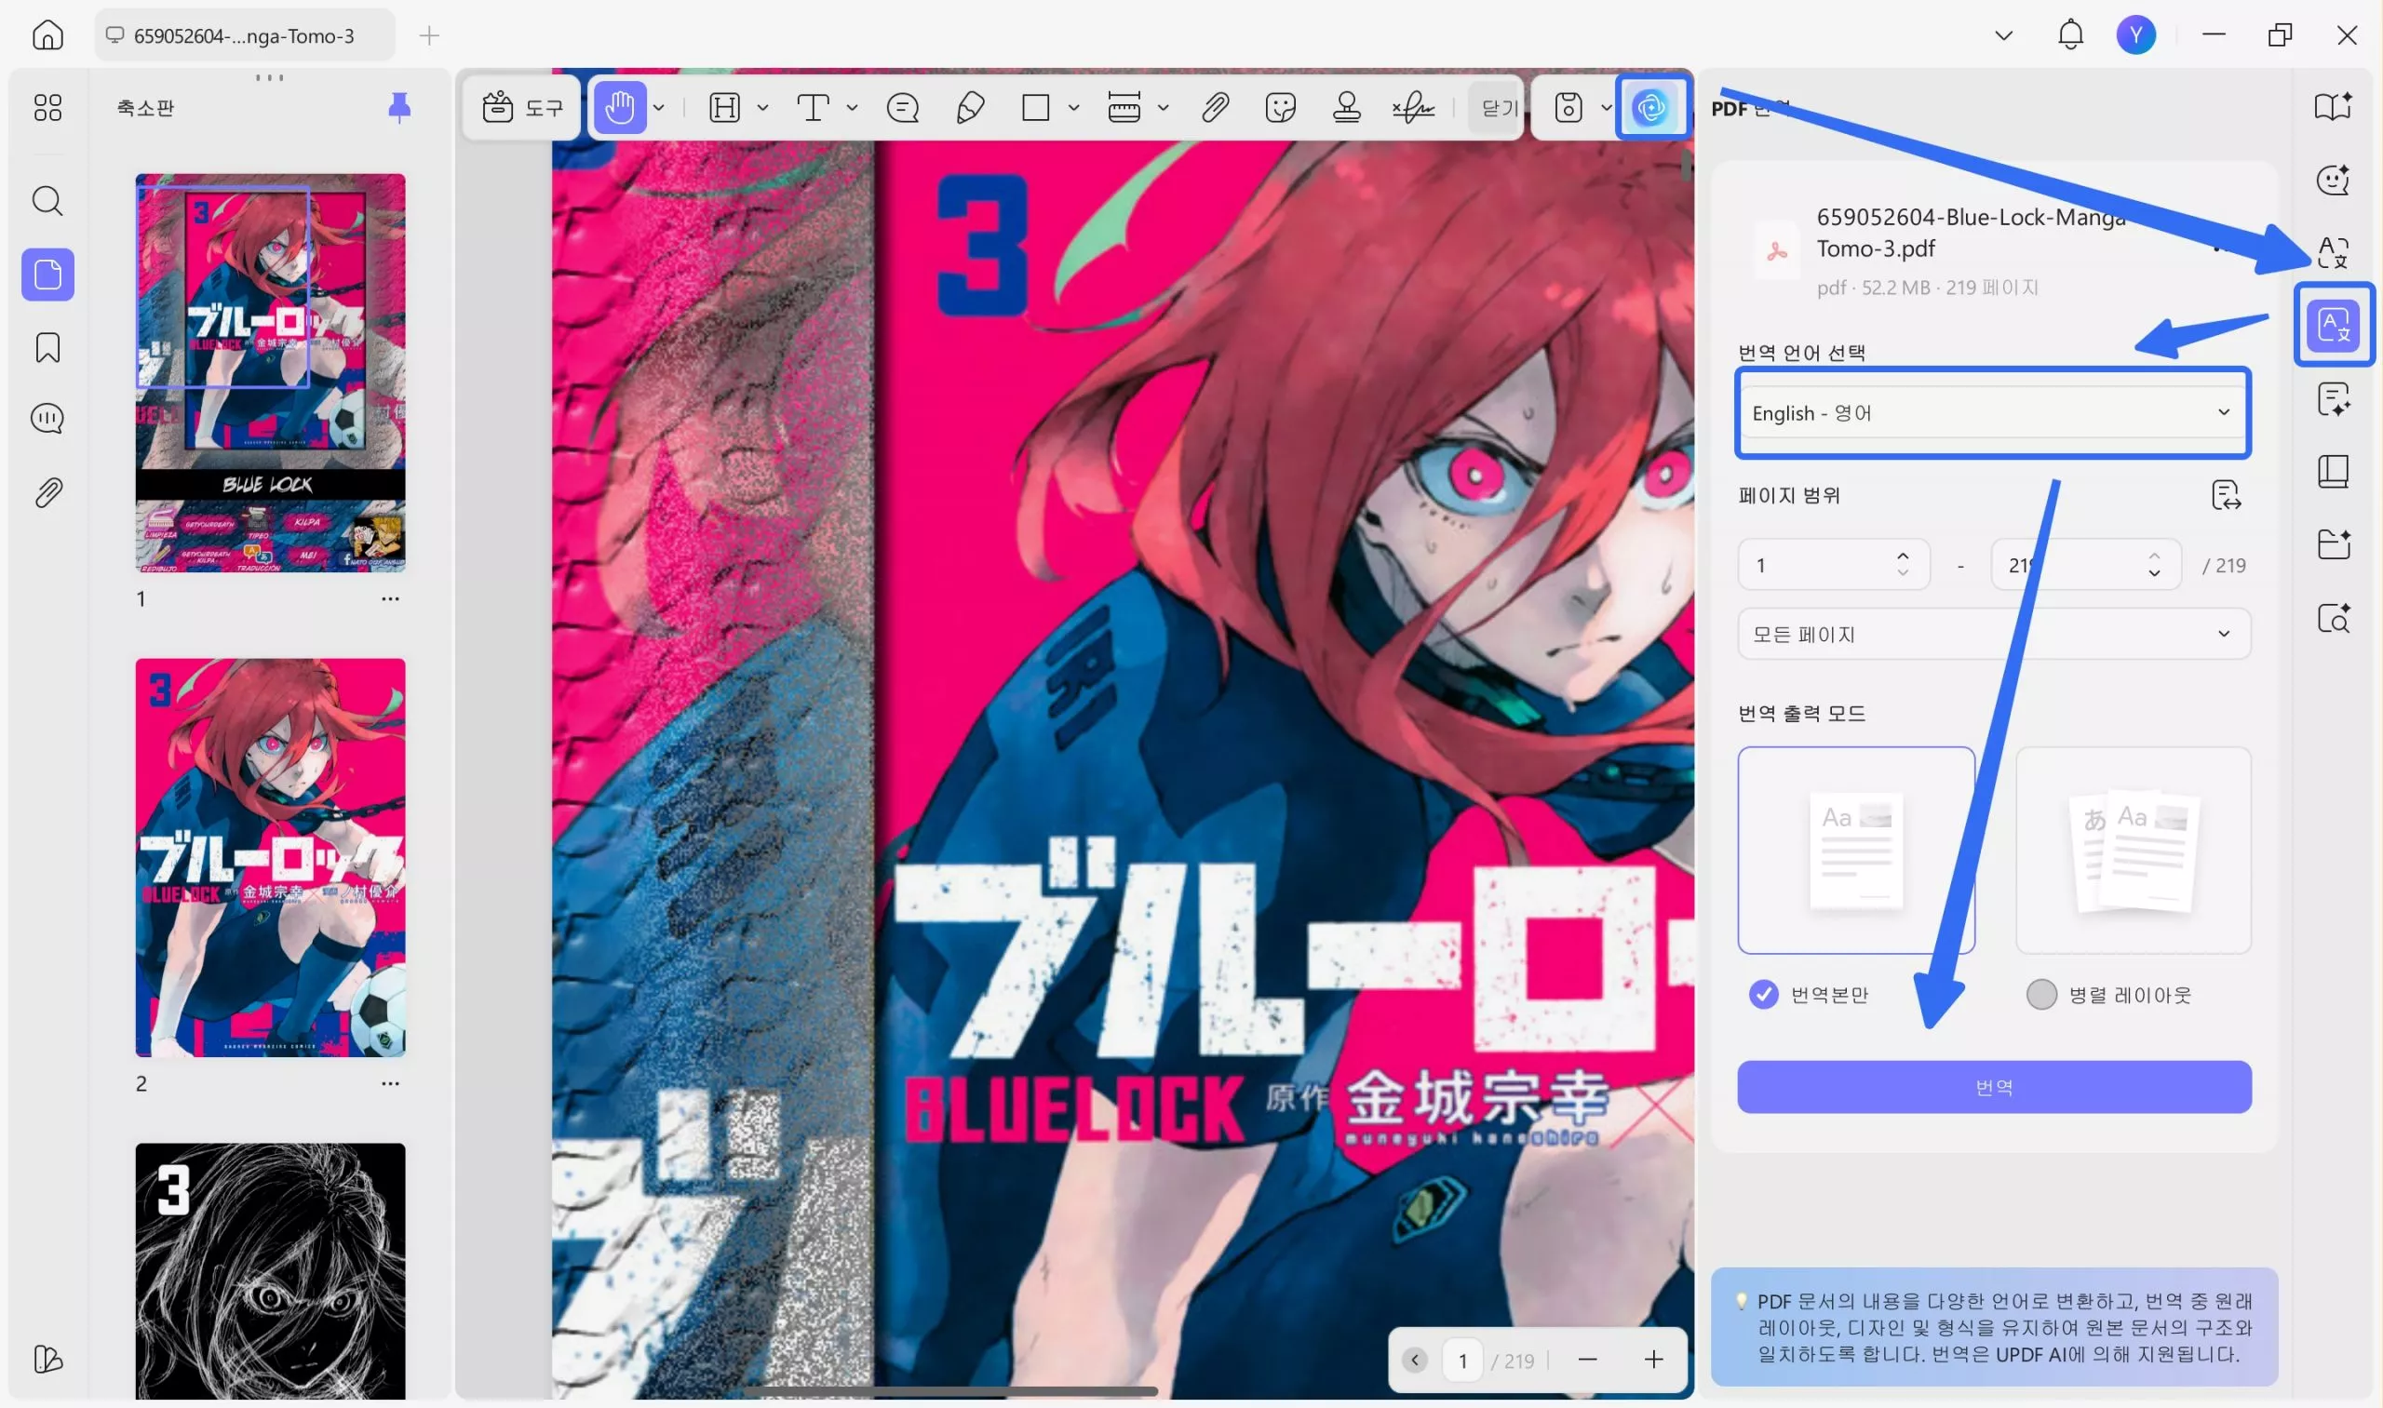The image size is (2383, 1408).
Task: Select the hand pan tool
Action: click(x=620, y=108)
